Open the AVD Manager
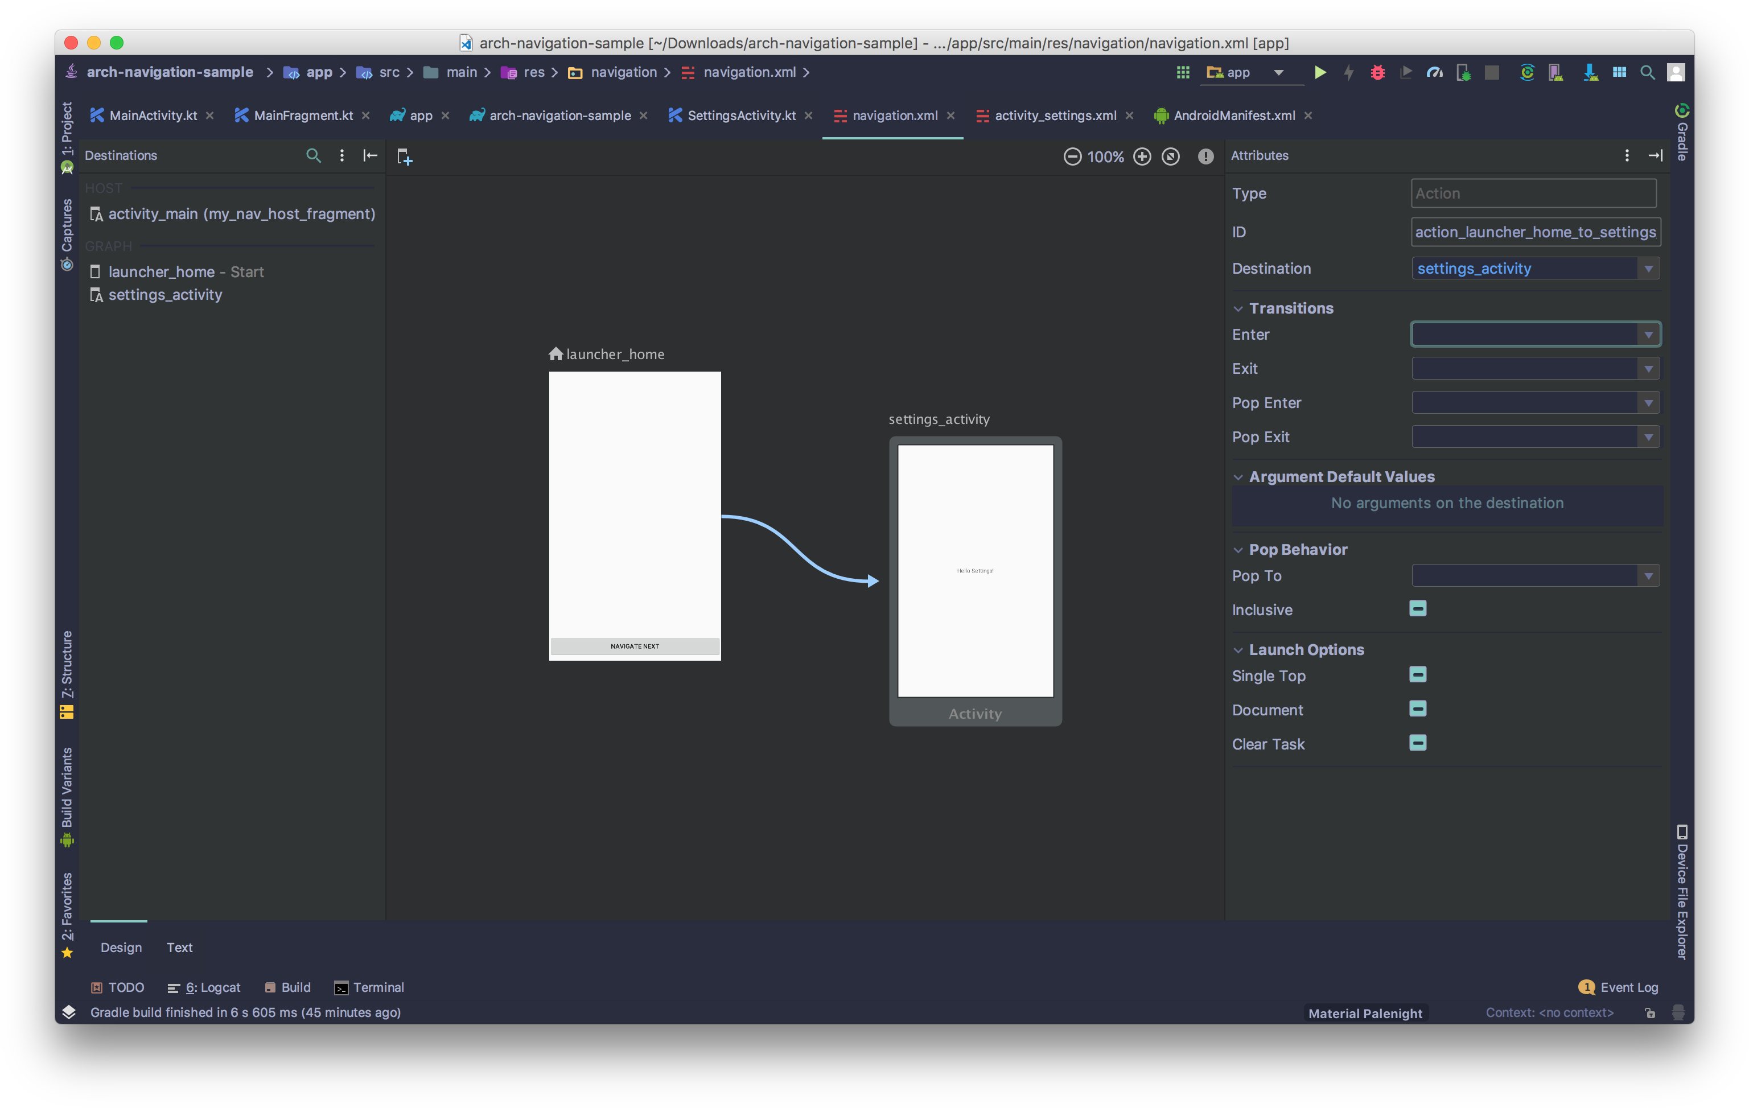Image resolution: width=1749 pixels, height=1108 pixels. click(1555, 73)
